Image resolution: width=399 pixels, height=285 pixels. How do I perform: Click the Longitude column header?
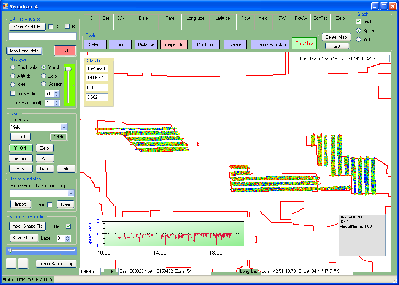click(x=196, y=18)
